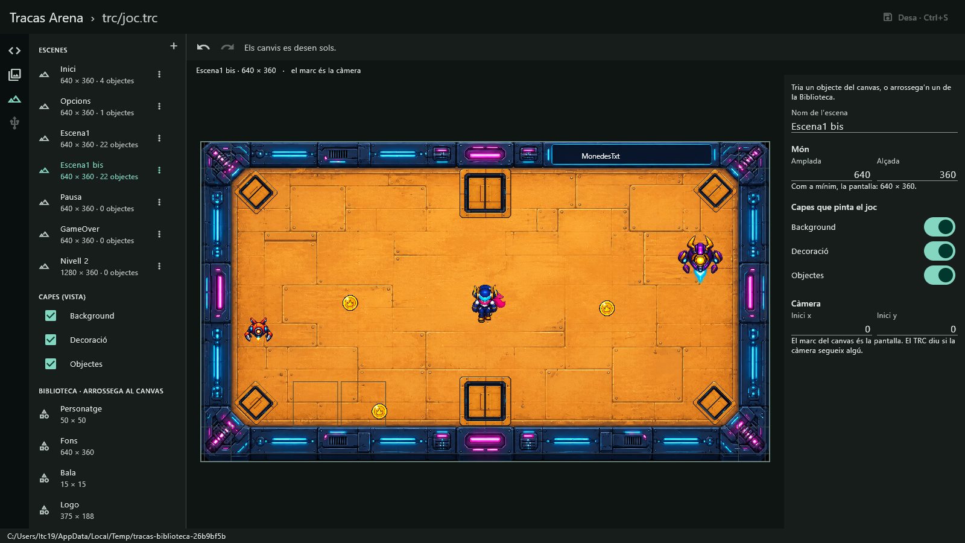Open the code view icon in sidebar
The width and height of the screenshot is (965, 543).
(14, 51)
